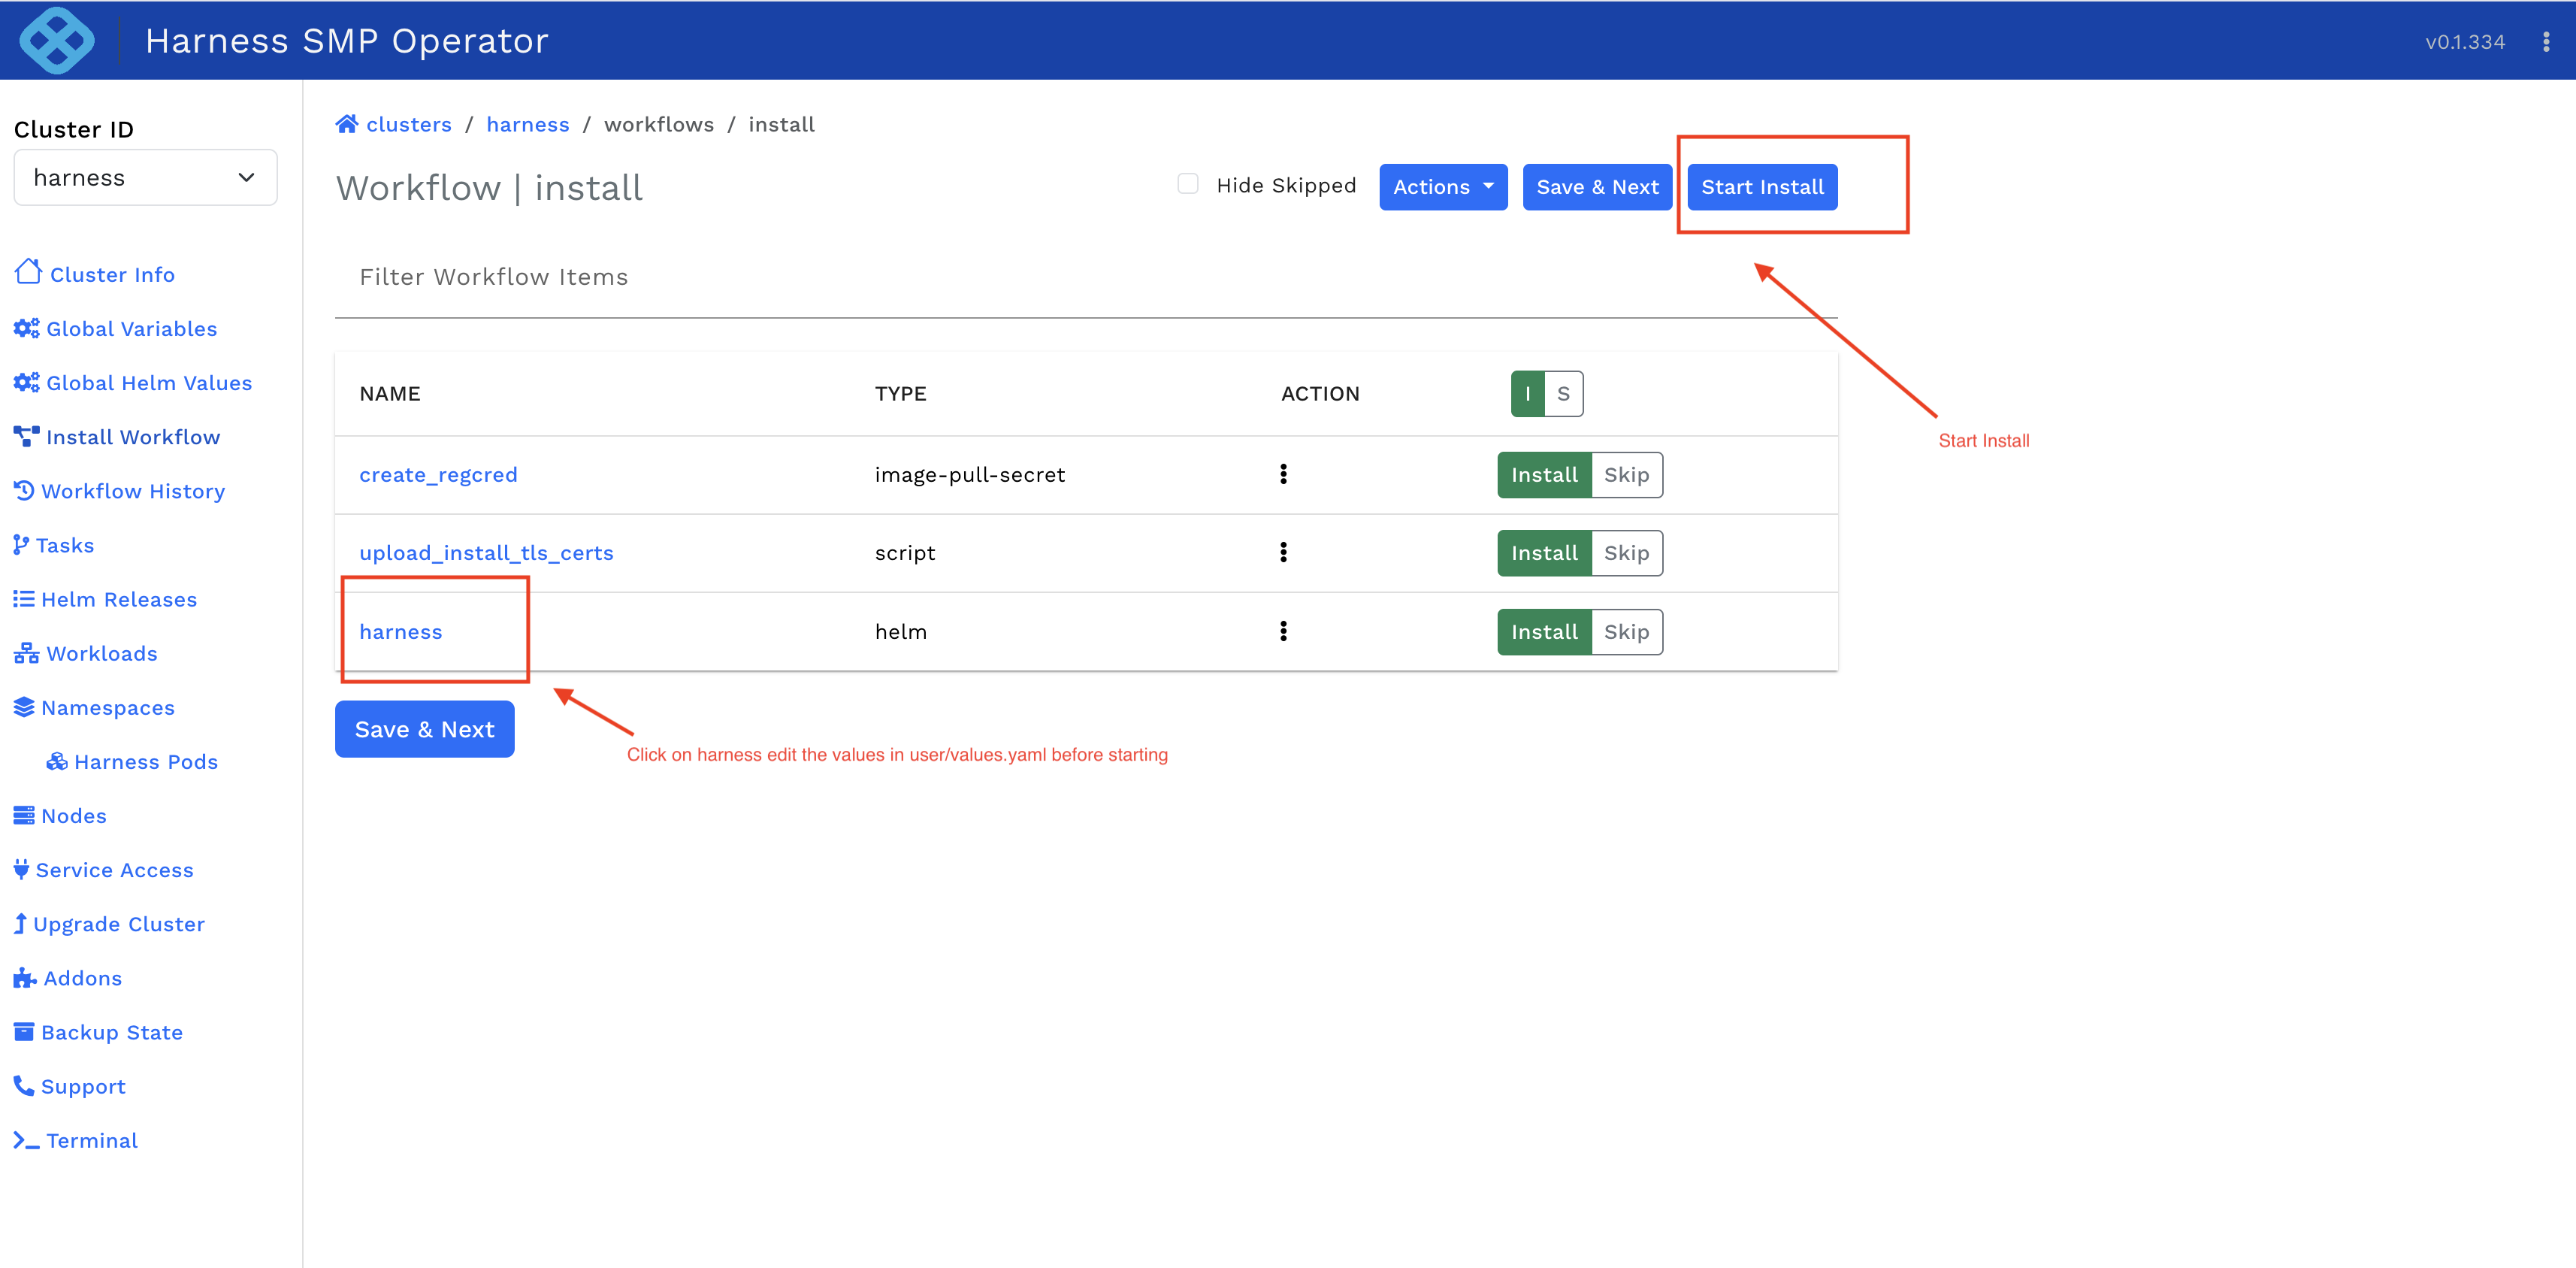The image size is (2576, 1268).
Task: Click the TYPE column header
Action: [900, 394]
